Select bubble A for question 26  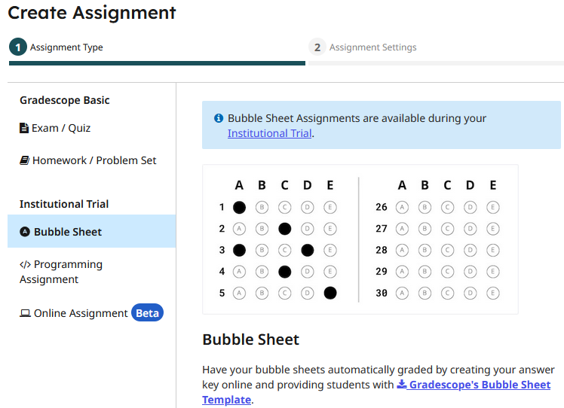point(402,207)
